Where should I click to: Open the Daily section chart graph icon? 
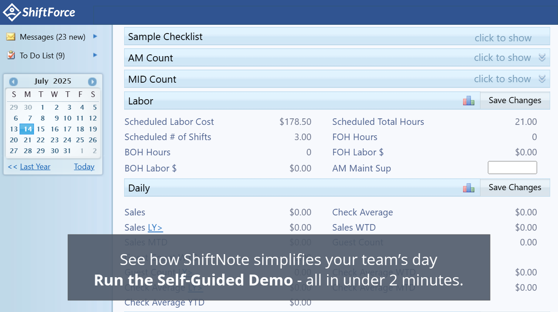pyautogui.click(x=468, y=188)
